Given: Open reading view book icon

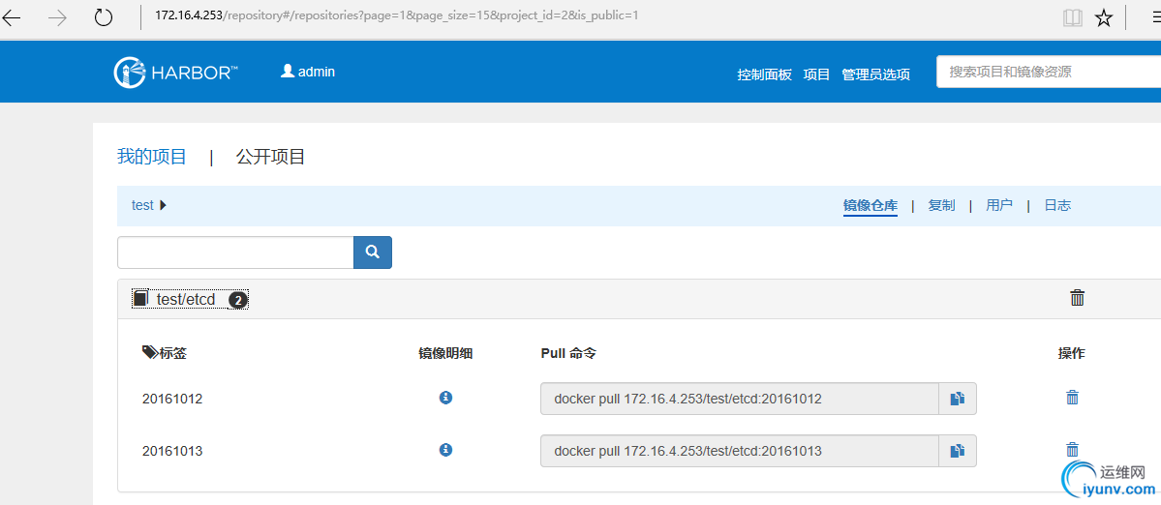Looking at the screenshot, I should click(1072, 17).
